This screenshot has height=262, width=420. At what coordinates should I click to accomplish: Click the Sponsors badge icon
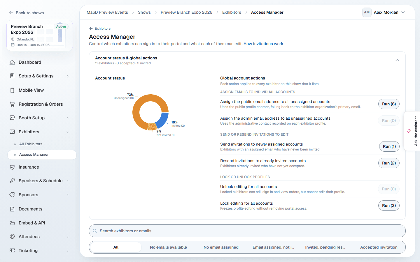tap(12, 195)
